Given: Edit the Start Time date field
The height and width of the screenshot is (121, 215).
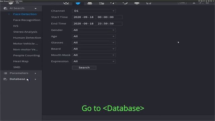Looking at the screenshot, I should pos(84,17).
